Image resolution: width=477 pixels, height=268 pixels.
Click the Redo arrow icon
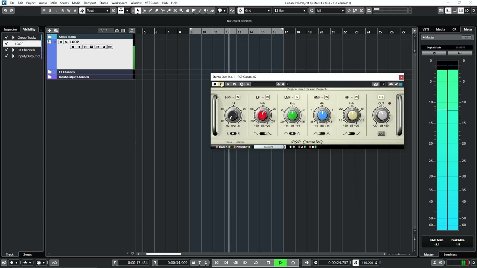coord(12,10)
